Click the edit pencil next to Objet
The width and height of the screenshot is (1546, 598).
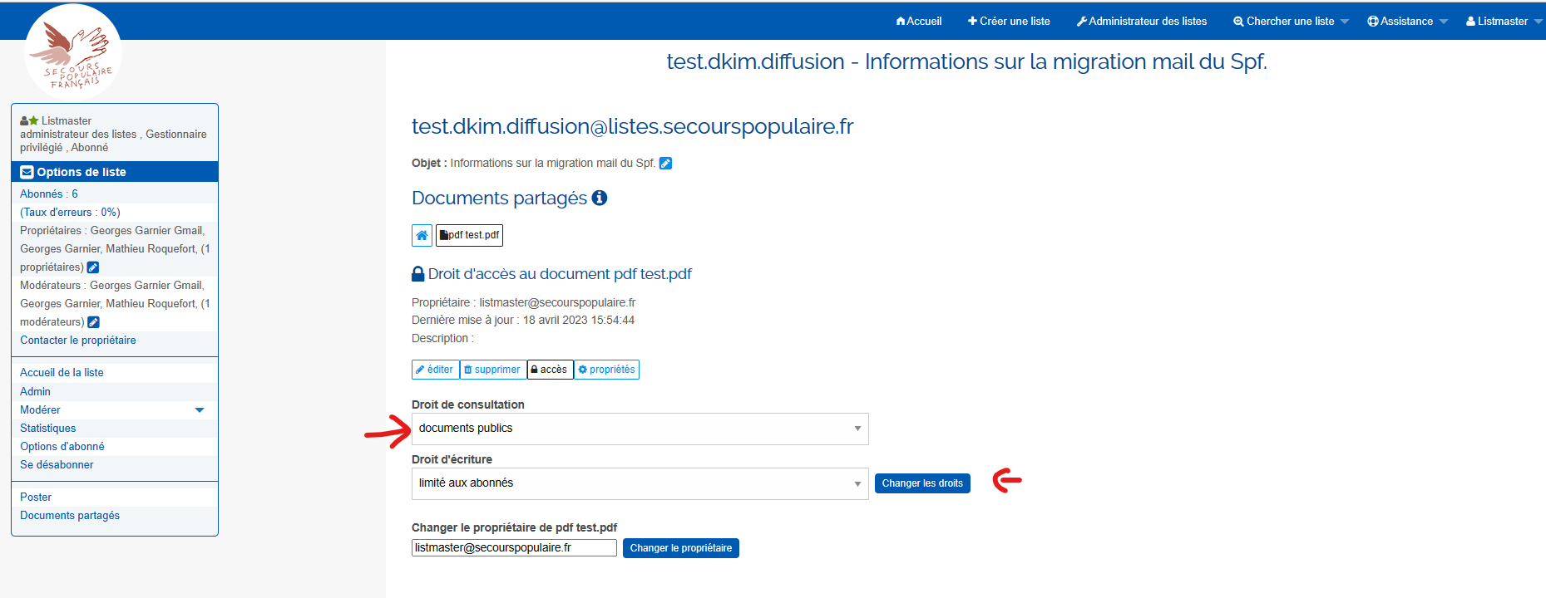point(665,164)
